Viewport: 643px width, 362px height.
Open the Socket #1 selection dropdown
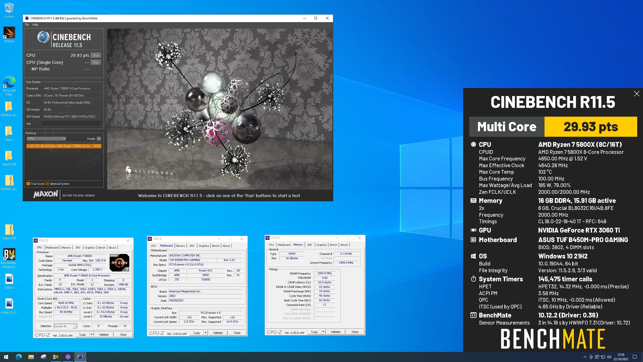click(x=66, y=326)
